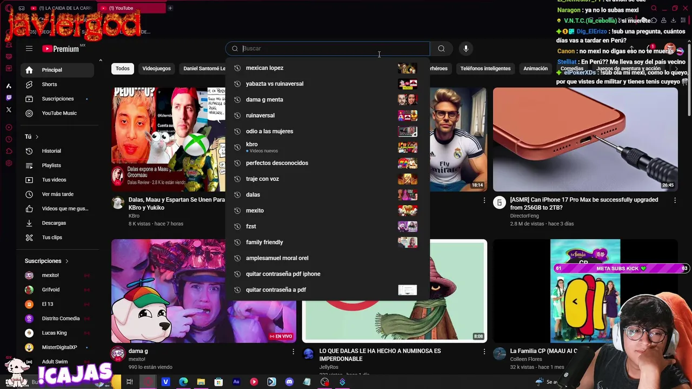Open the dama g live stream thumbnail
Viewport: 692px width, 389px height.
[x=203, y=291]
